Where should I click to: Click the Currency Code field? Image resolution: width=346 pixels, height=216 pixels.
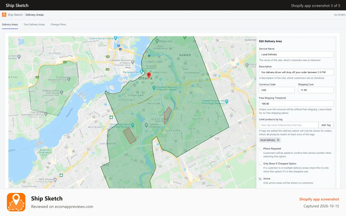[277, 90]
